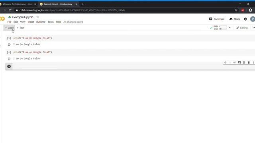Screen dimensions: 255x143
Task: Open cell editor settings gear
Action: point(244,62)
